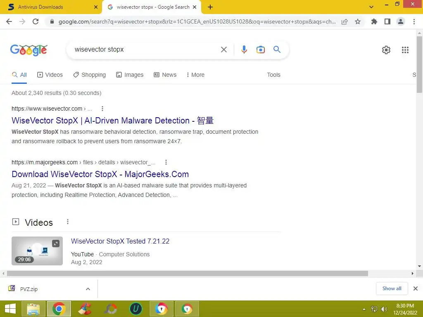Select the All results tab
Screen dimensions: 423x317
19,75
